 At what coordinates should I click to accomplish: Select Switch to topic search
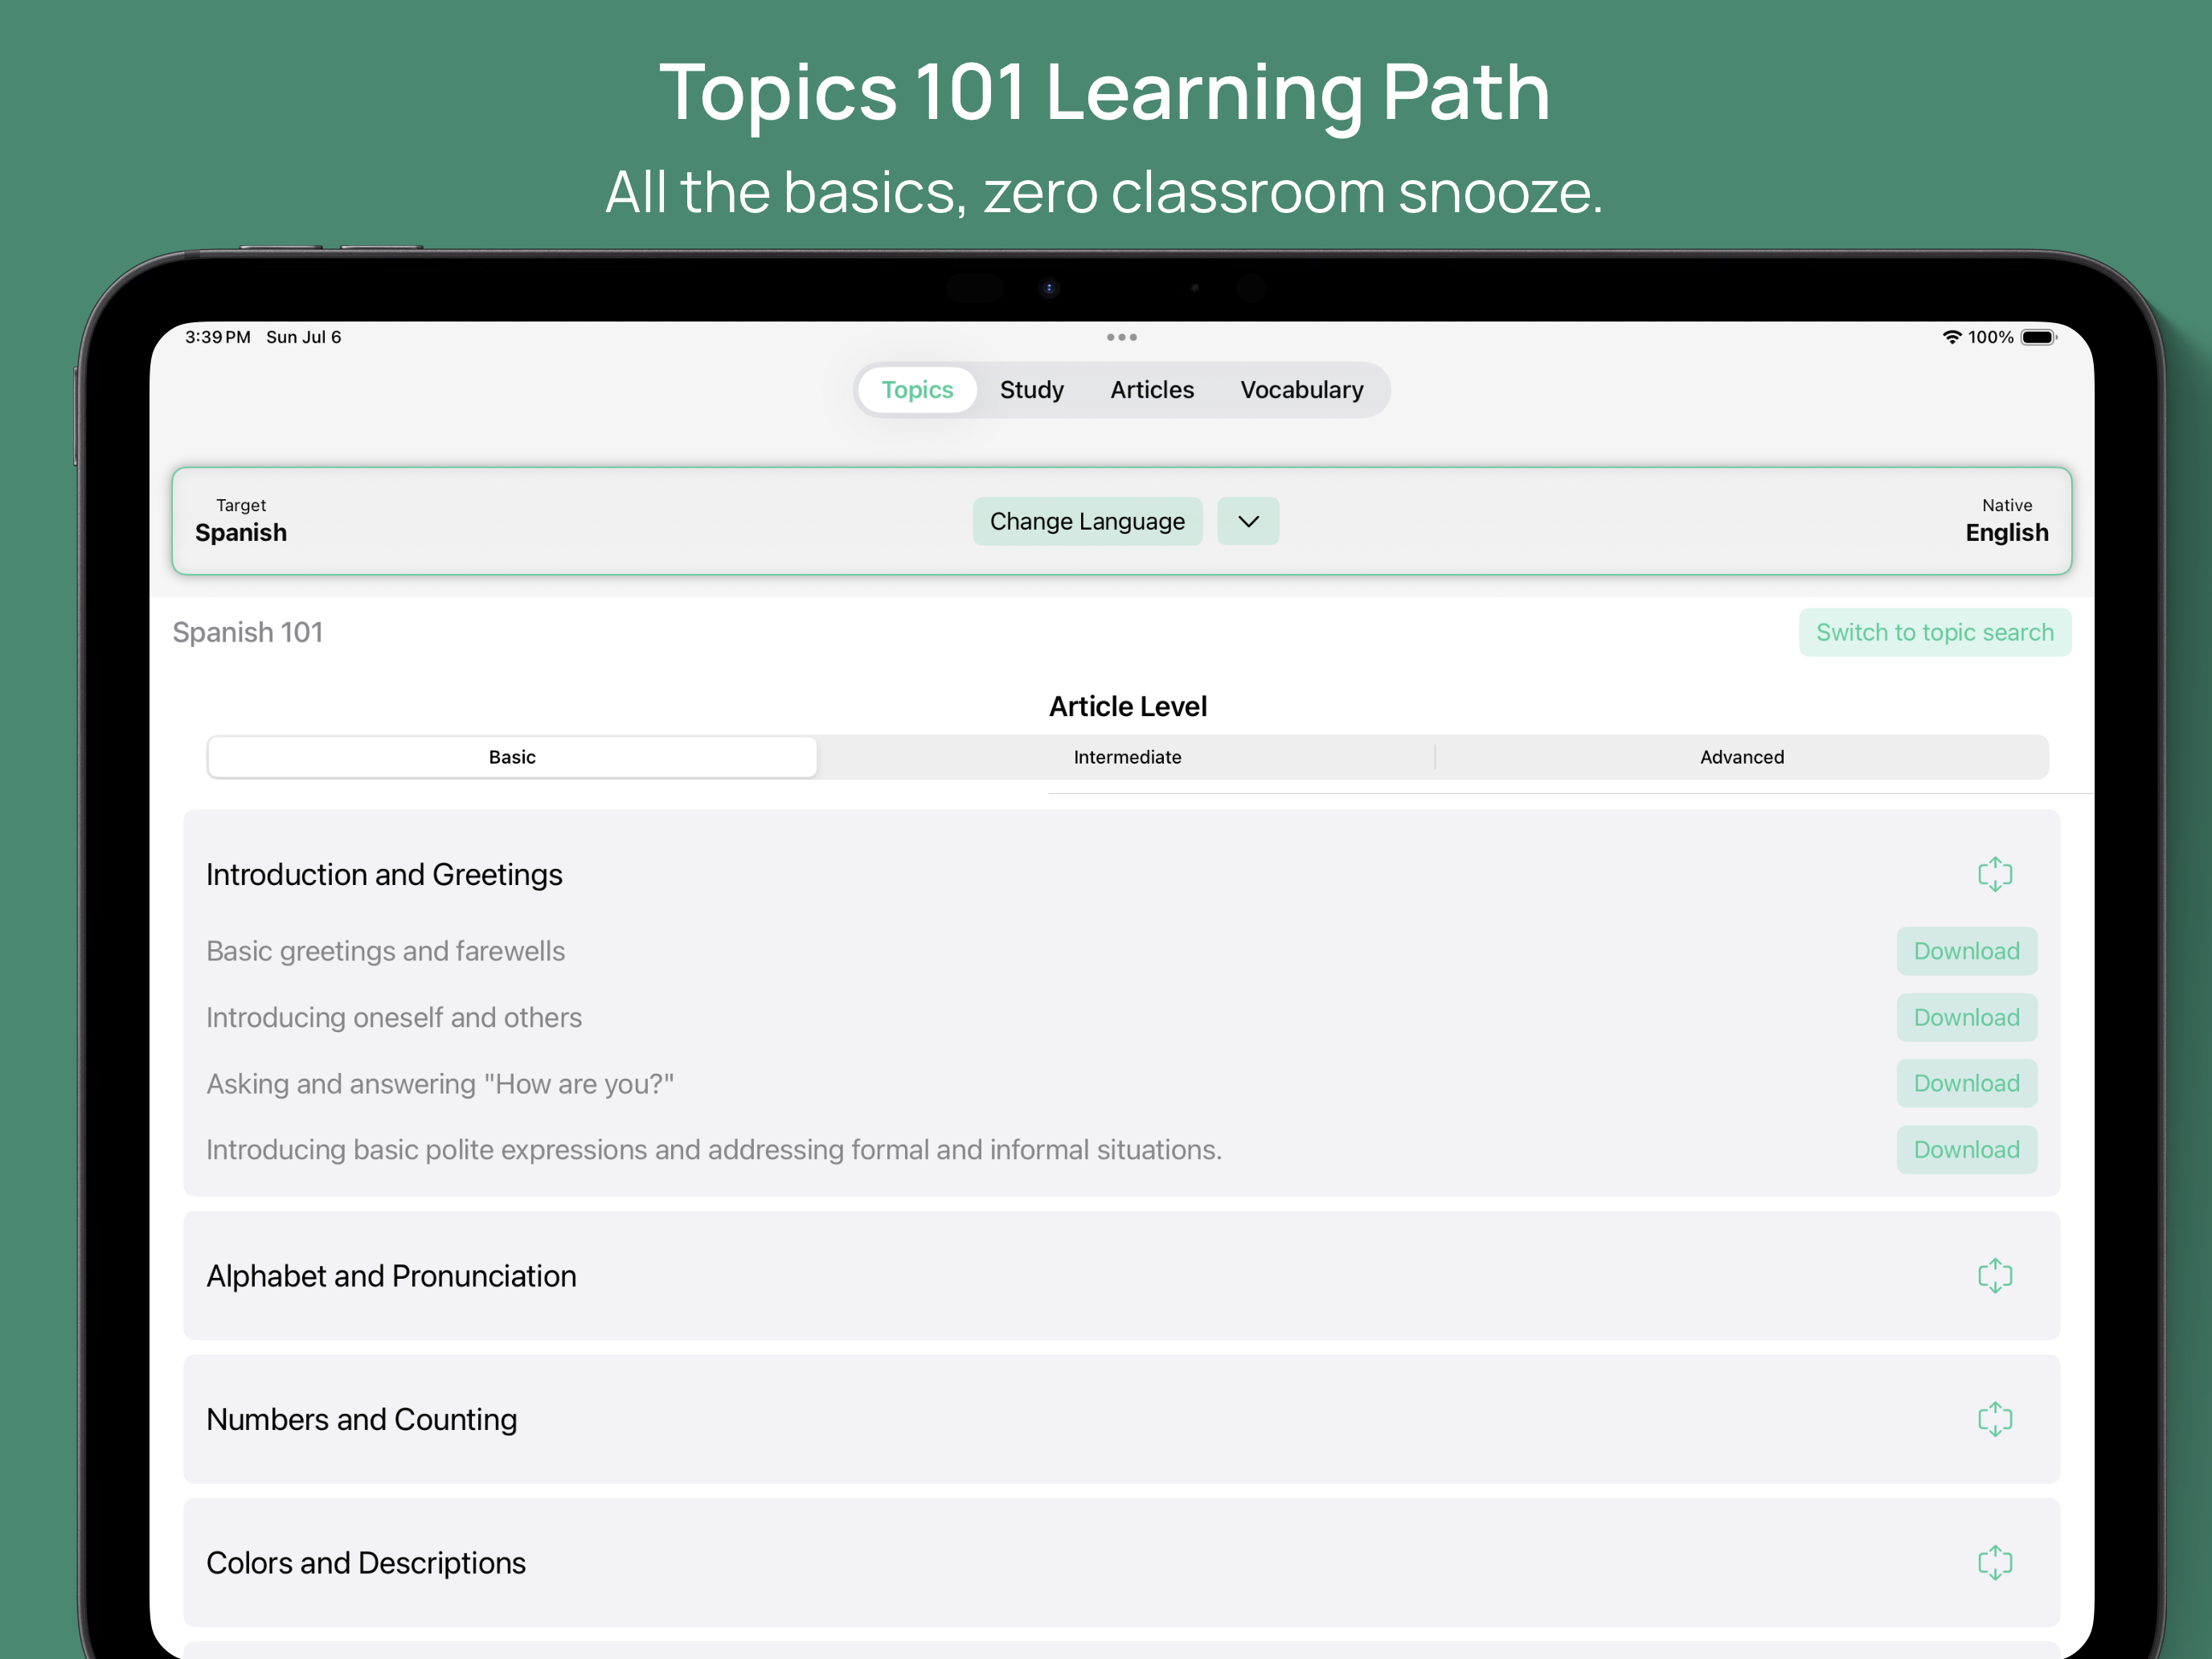pyautogui.click(x=1934, y=632)
